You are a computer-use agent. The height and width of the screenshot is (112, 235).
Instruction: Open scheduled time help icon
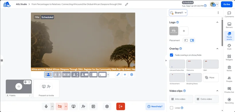(205, 6)
